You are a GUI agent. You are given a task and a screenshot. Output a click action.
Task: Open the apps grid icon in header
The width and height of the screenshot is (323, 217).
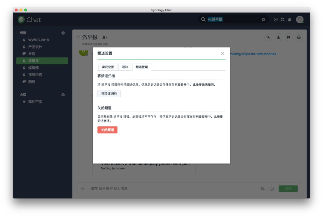[283, 19]
